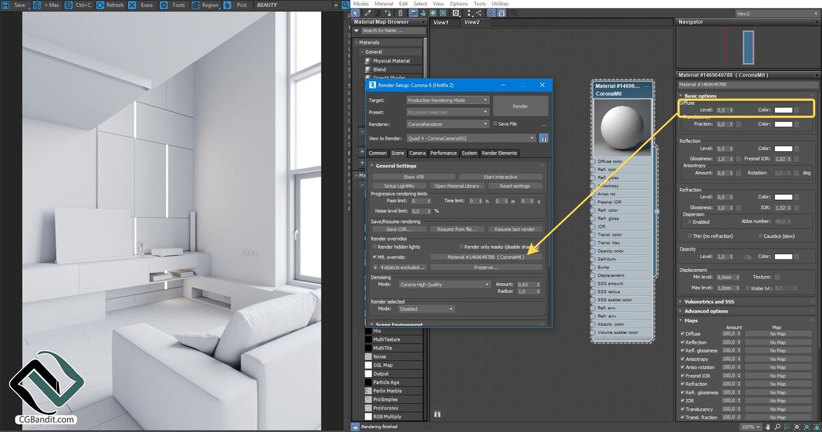Toggle the Parameter Editor icon in toolbar
Viewport: 822px width, 432px height.
(x=501, y=13)
